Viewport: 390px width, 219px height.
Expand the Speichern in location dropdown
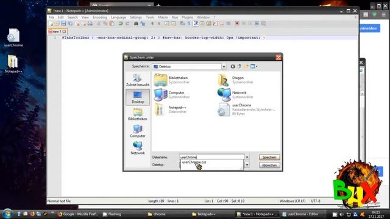click(224, 66)
